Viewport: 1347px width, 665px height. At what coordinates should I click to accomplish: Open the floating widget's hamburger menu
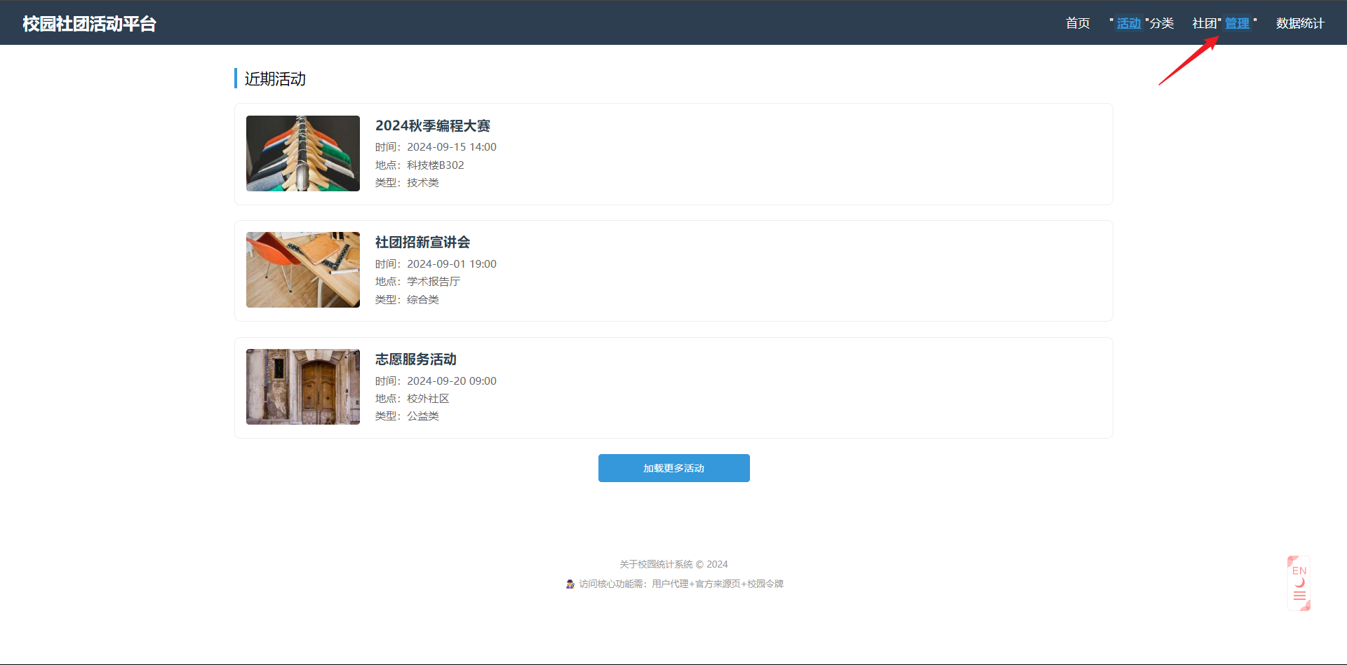point(1299,596)
